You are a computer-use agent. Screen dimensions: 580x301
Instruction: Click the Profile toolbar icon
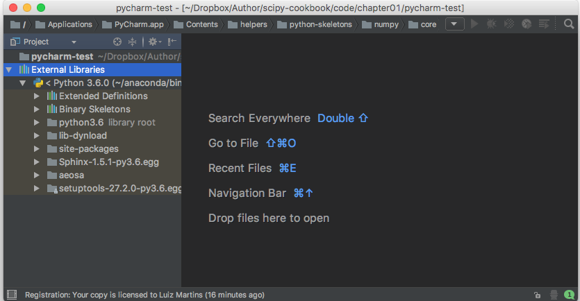527,24
